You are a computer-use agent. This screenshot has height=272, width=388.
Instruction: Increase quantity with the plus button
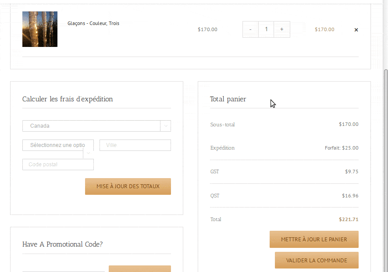pos(281,29)
